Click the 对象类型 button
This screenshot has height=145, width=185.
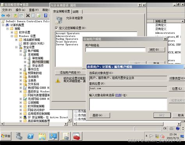[x=177, y=78]
